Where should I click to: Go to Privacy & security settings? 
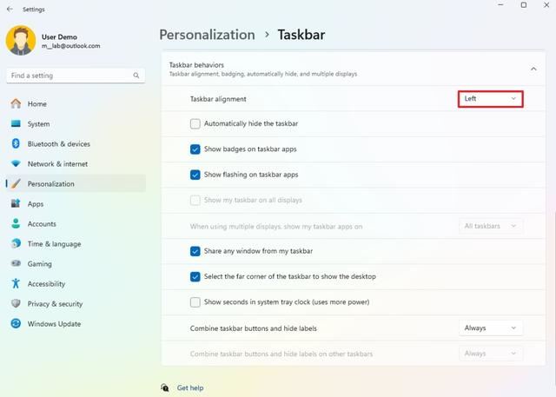(55, 304)
